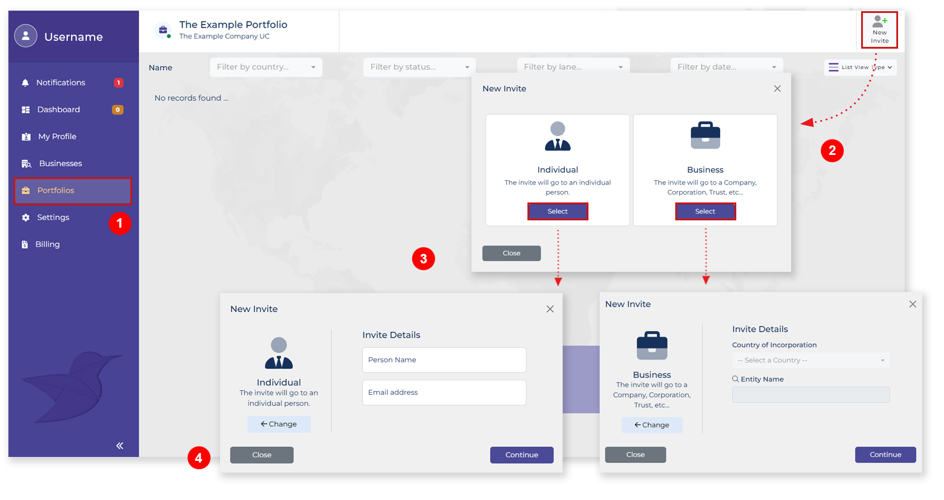Click Select under Individual card
Image resolution: width=944 pixels, height=500 pixels.
(x=558, y=211)
